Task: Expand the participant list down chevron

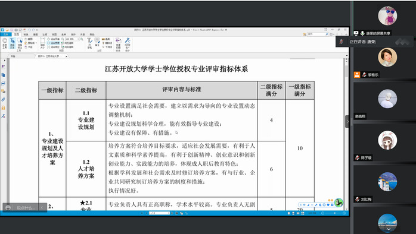Action: click(x=389, y=229)
